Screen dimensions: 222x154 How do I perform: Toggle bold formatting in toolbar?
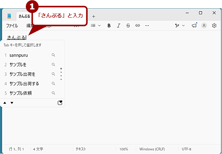(109, 26)
